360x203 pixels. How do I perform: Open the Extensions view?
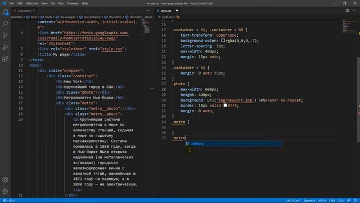point(5,59)
